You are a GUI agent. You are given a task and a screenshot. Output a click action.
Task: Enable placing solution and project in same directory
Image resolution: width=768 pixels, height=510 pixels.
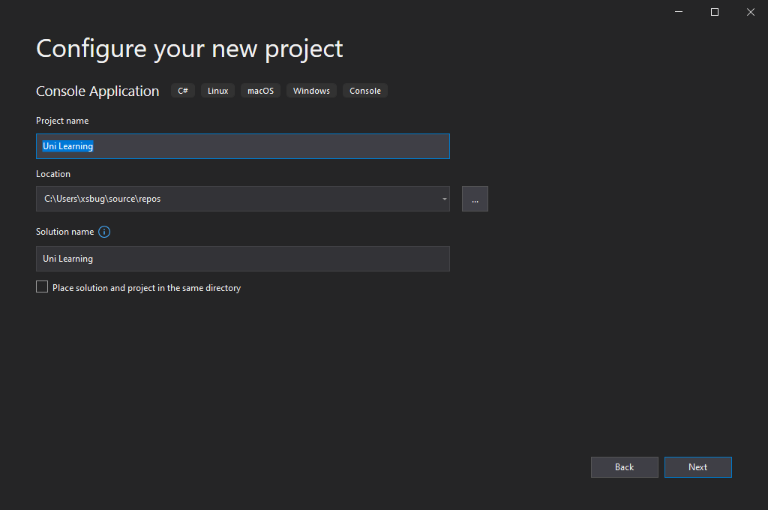tap(42, 287)
